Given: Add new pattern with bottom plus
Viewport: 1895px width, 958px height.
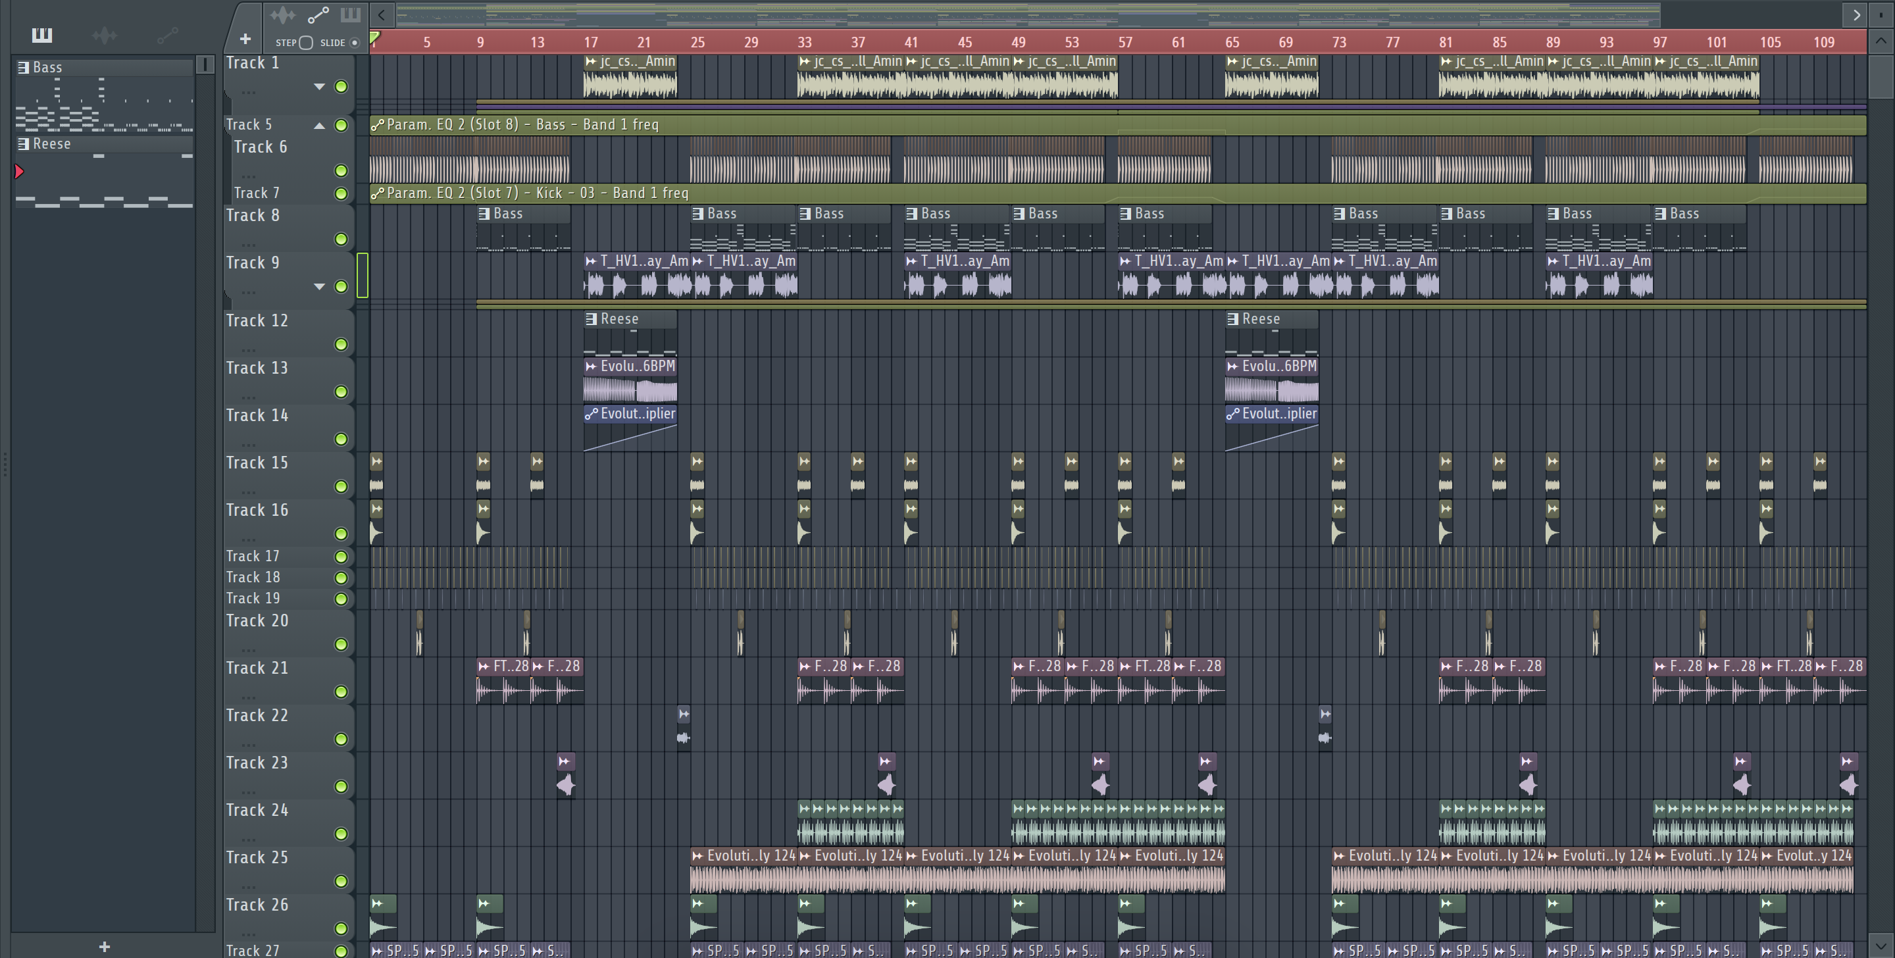Looking at the screenshot, I should tap(105, 946).
